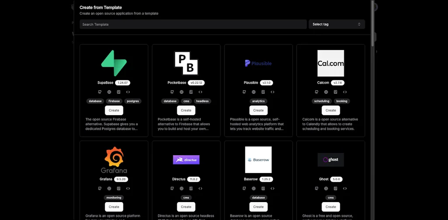This screenshot has height=220, width=448.
Task: View Baserow template code icon
Action: coord(273,188)
